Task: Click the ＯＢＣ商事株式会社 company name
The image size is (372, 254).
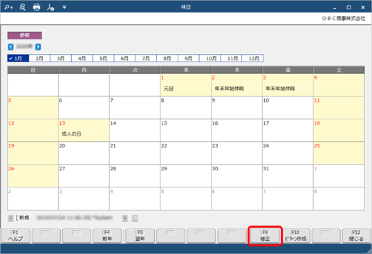Action: [x=344, y=18]
